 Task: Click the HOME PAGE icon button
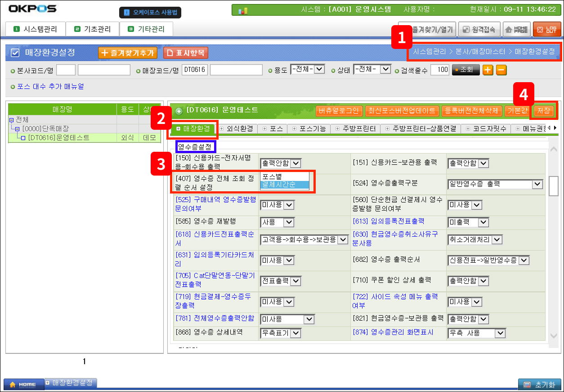(x=516, y=30)
